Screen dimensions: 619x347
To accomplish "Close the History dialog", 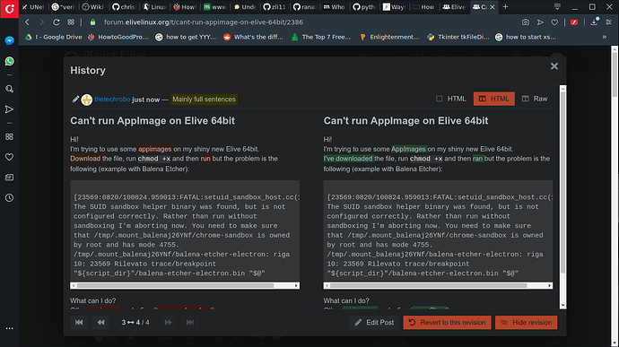I will (x=554, y=66).
